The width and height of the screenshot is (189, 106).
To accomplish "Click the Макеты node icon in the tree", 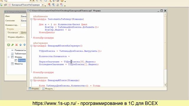I will pyautogui.click(x=12, y=64).
